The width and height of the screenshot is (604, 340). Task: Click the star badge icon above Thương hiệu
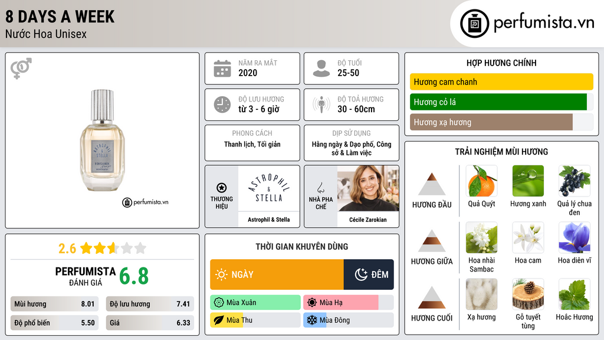(222, 188)
